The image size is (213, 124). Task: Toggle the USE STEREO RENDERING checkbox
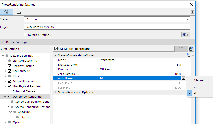(x=56, y=49)
